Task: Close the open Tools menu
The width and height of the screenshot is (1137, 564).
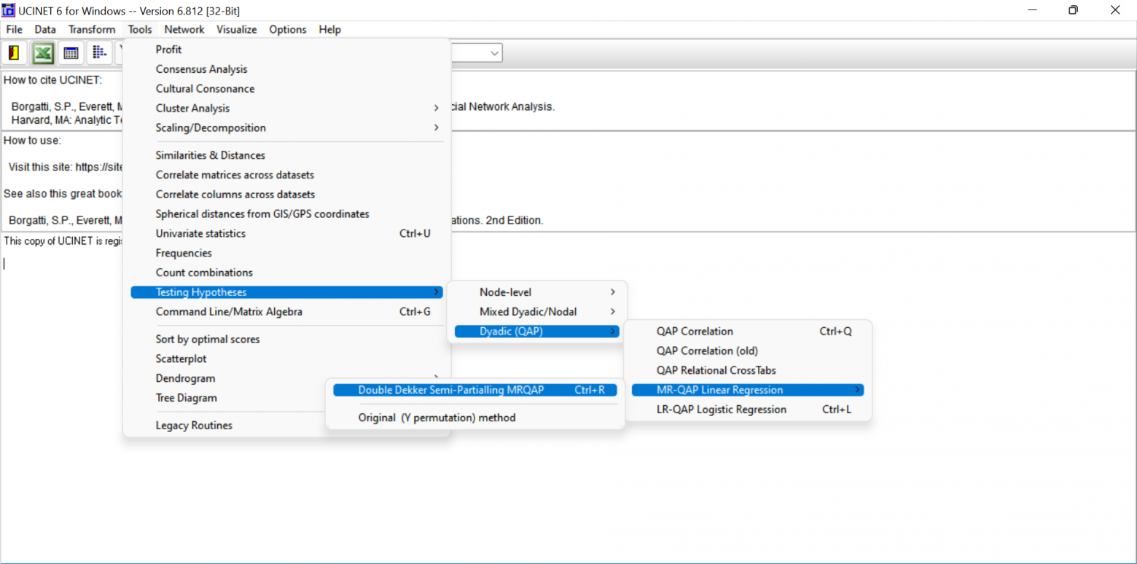Action: coord(140,30)
